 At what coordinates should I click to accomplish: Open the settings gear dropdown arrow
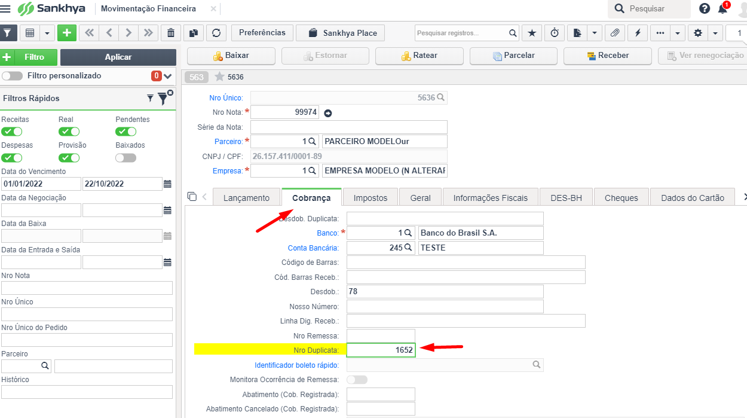click(x=715, y=33)
